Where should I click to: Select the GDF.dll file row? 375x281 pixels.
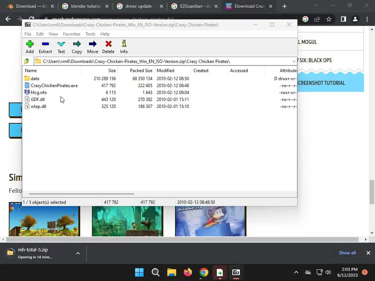(160, 100)
